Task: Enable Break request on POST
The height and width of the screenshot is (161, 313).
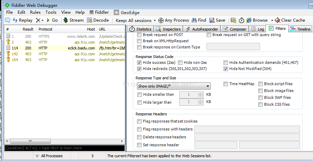Action: (139, 35)
